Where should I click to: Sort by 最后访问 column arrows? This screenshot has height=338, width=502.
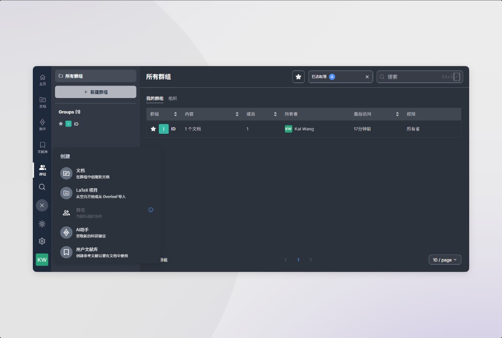[x=397, y=114]
